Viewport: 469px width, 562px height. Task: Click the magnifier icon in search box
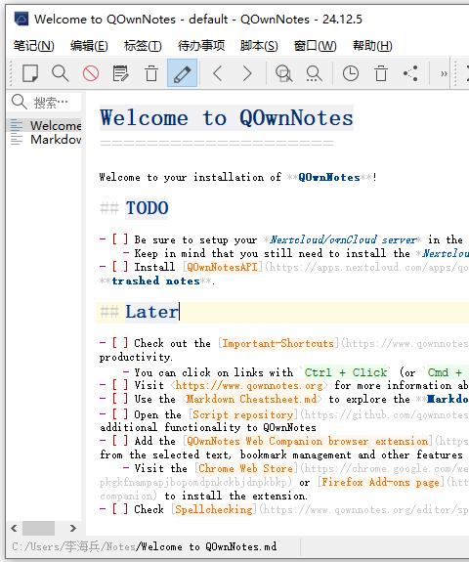pos(20,103)
